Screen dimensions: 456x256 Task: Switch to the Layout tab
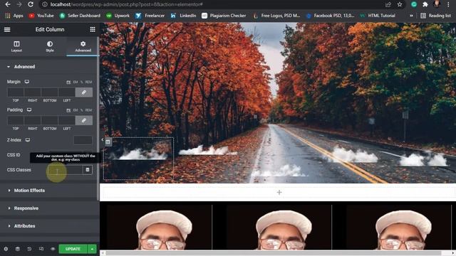(x=16, y=46)
